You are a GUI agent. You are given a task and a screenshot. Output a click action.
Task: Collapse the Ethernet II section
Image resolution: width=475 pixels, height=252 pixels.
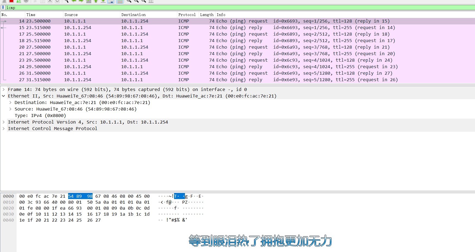(x=3, y=96)
